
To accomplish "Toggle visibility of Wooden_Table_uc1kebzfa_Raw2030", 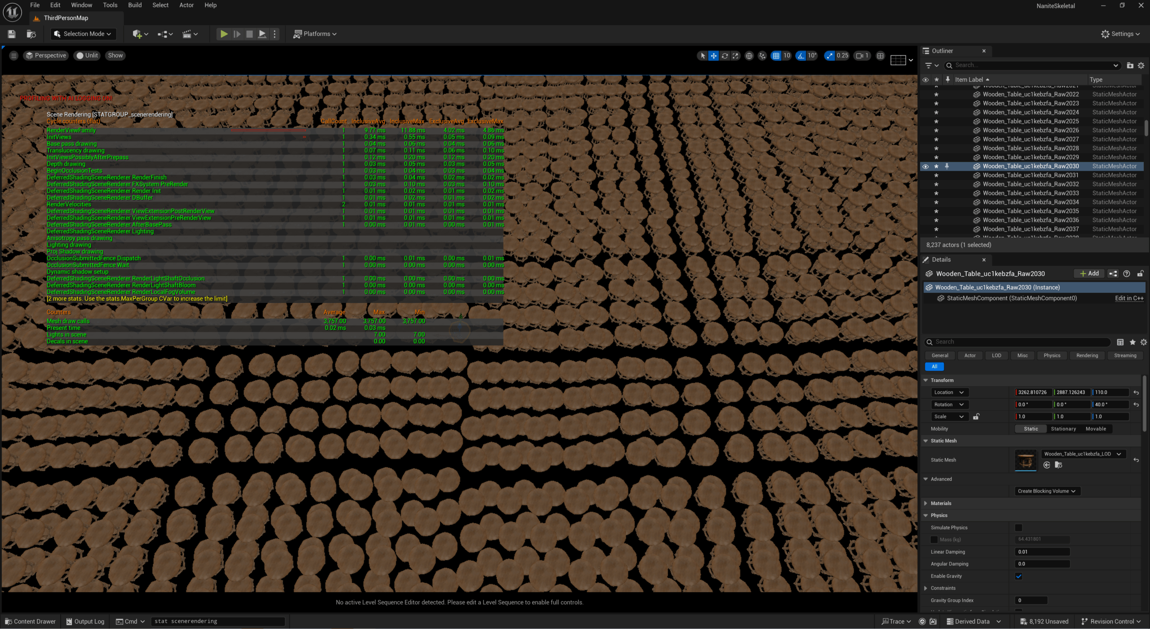I will point(925,167).
